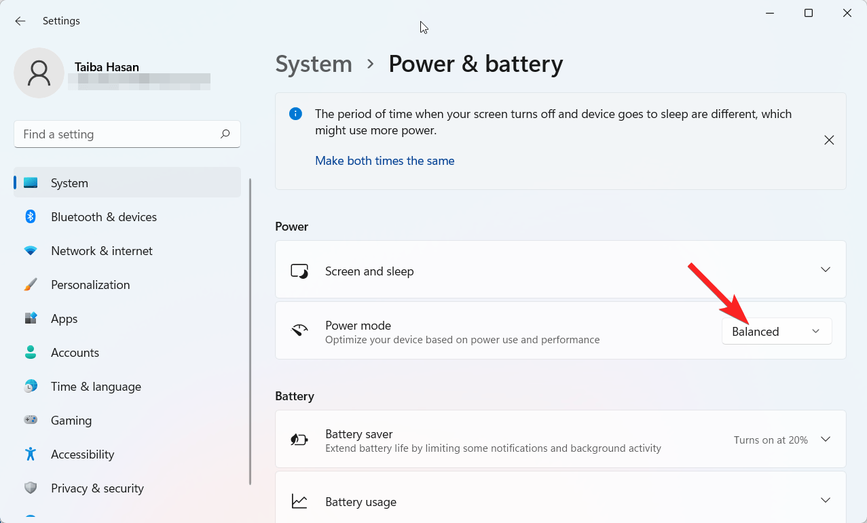Viewport: 867px width, 523px height.
Task: Click the Find a setting search field
Action: [x=126, y=134]
